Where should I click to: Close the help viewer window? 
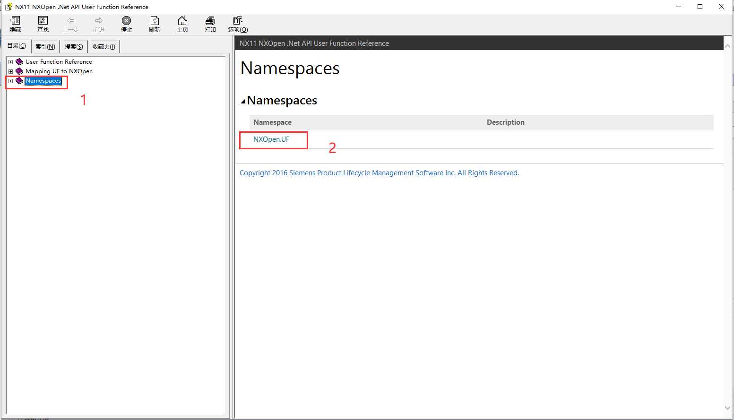pos(722,7)
